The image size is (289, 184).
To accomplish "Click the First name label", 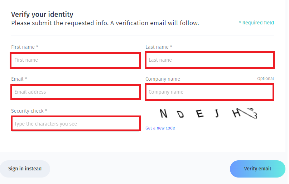I will click(x=25, y=47).
